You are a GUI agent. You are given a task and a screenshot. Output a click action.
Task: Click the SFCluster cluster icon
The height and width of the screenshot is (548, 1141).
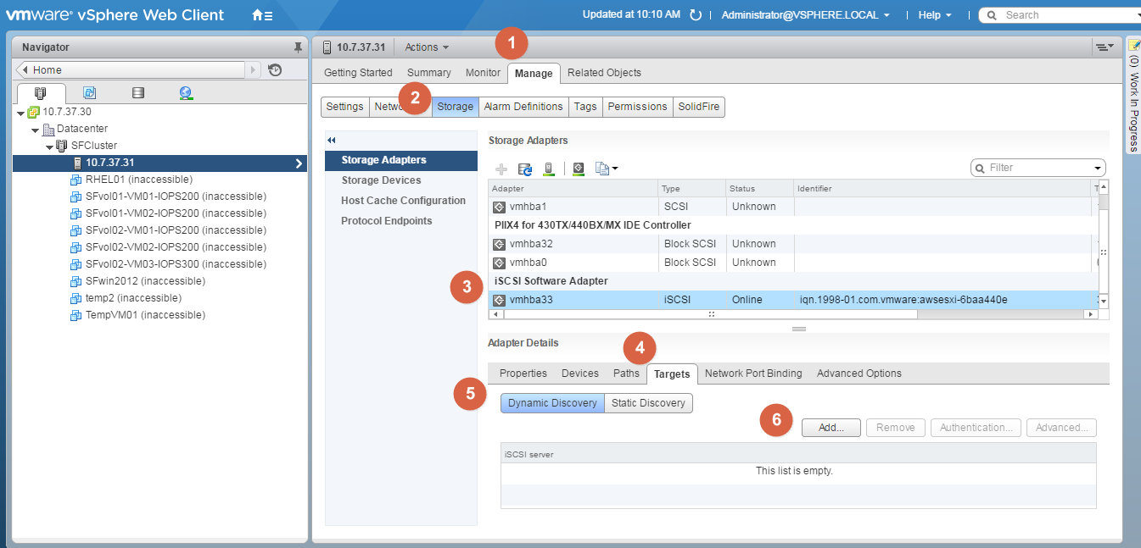[x=62, y=146]
